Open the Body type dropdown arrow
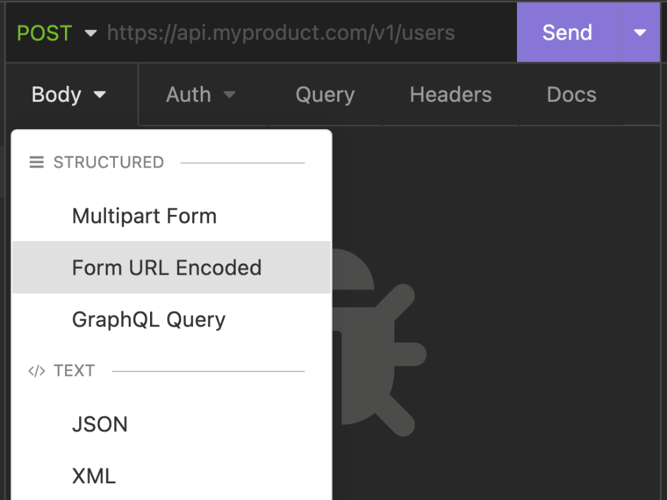The height and width of the screenshot is (500, 667). pyautogui.click(x=100, y=95)
